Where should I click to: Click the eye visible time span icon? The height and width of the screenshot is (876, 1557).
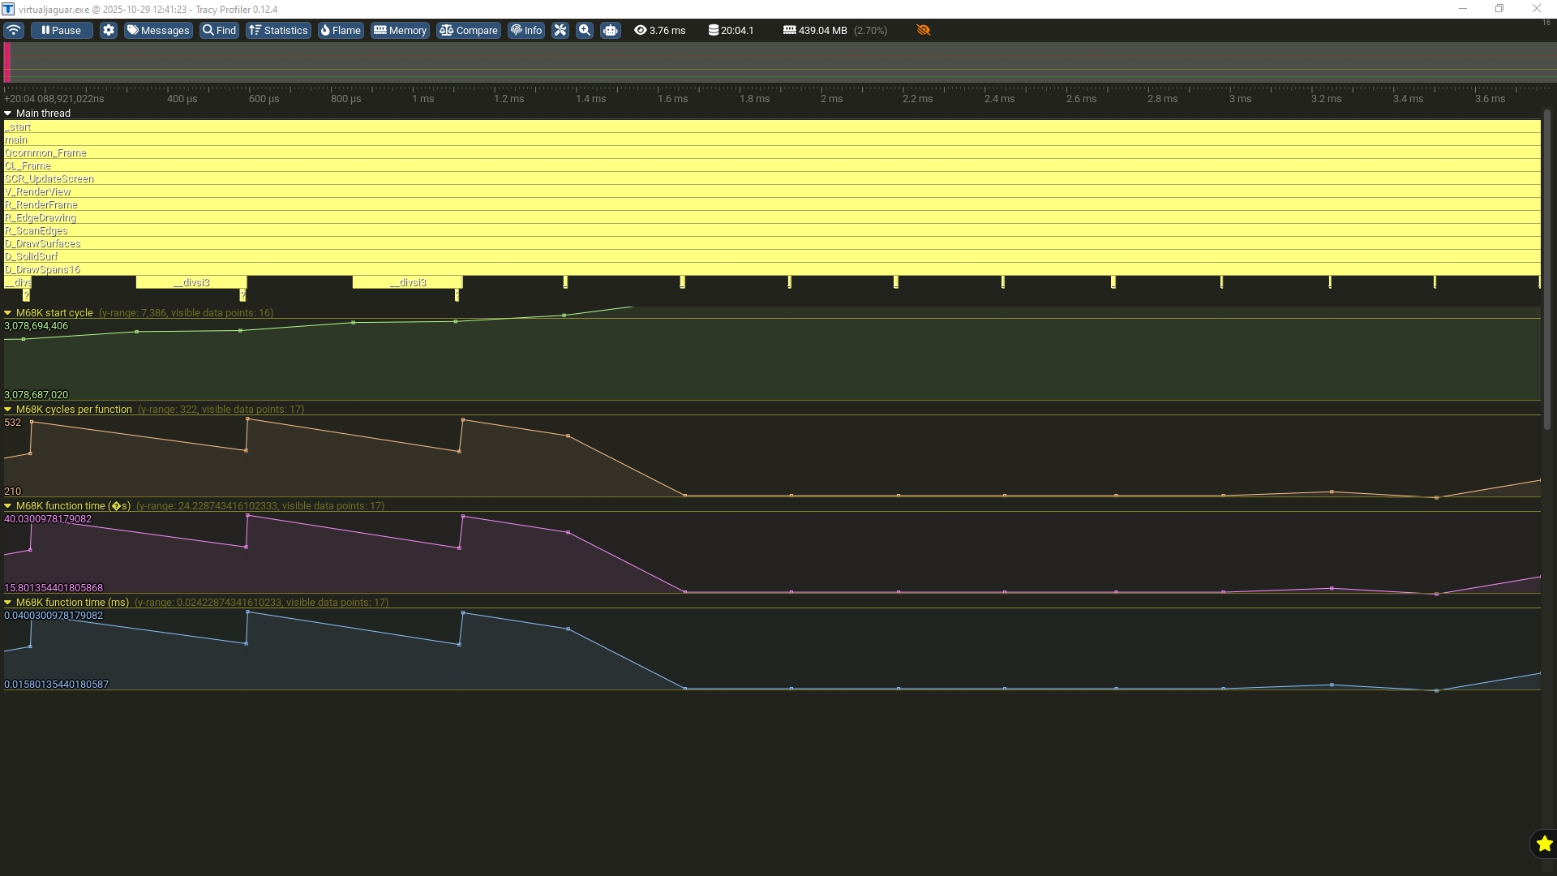pos(641,30)
